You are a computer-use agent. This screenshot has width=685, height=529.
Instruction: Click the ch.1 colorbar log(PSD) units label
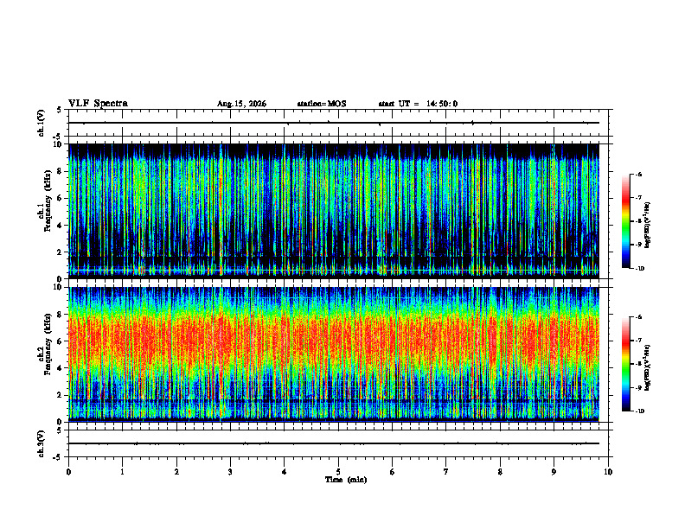tap(649, 225)
